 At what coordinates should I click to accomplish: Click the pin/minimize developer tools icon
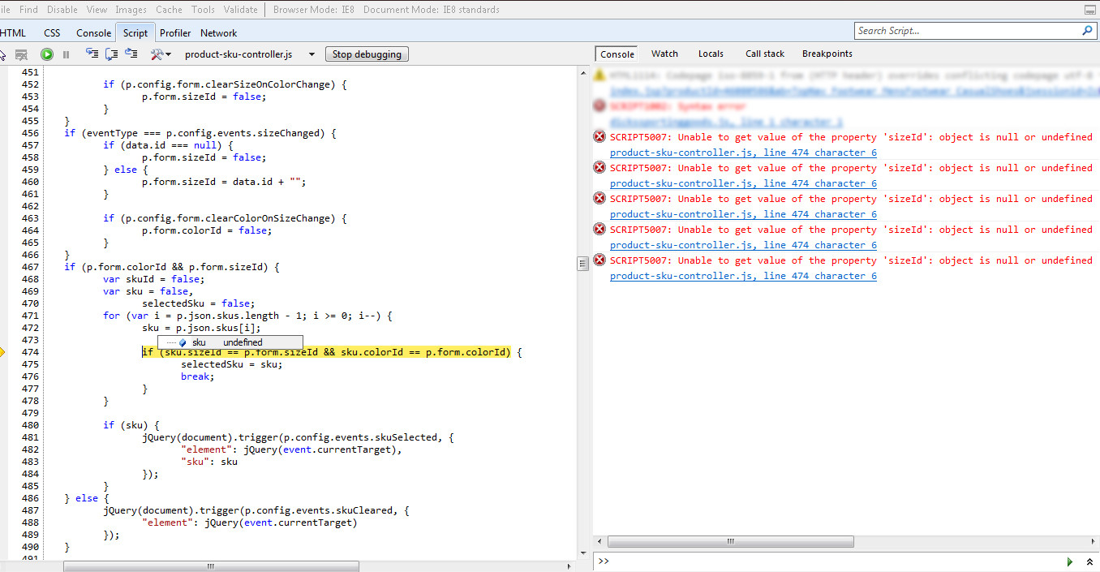1091,10
